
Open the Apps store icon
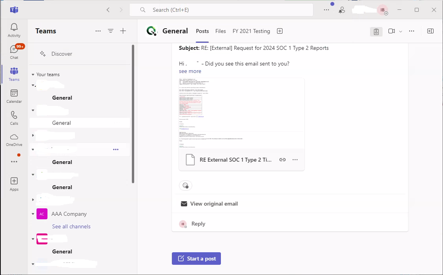tap(14, 184)
